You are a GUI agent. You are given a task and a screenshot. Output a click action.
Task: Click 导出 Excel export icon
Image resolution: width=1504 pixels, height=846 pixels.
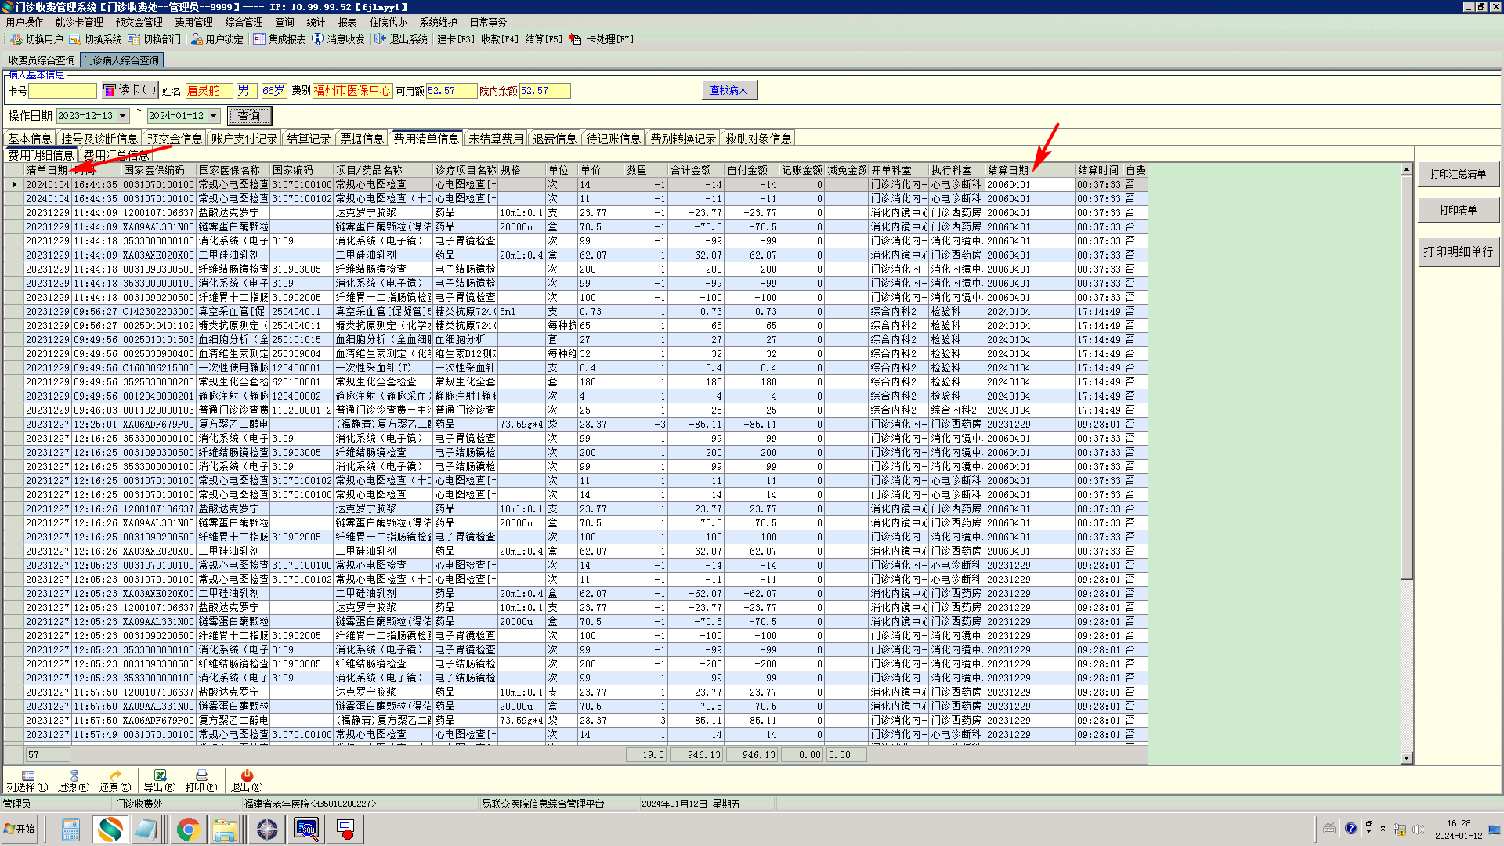click(x=160, y=775)
